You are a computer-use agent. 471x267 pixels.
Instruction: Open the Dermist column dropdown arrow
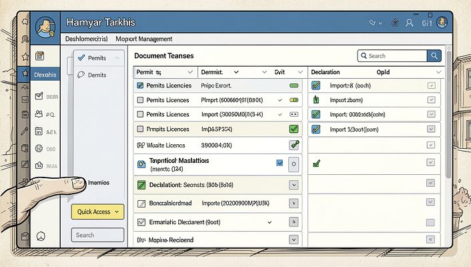[x=236, y=72]
